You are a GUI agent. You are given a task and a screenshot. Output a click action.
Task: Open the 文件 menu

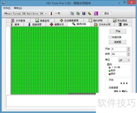pyautogui.click(x=7, y=8)
